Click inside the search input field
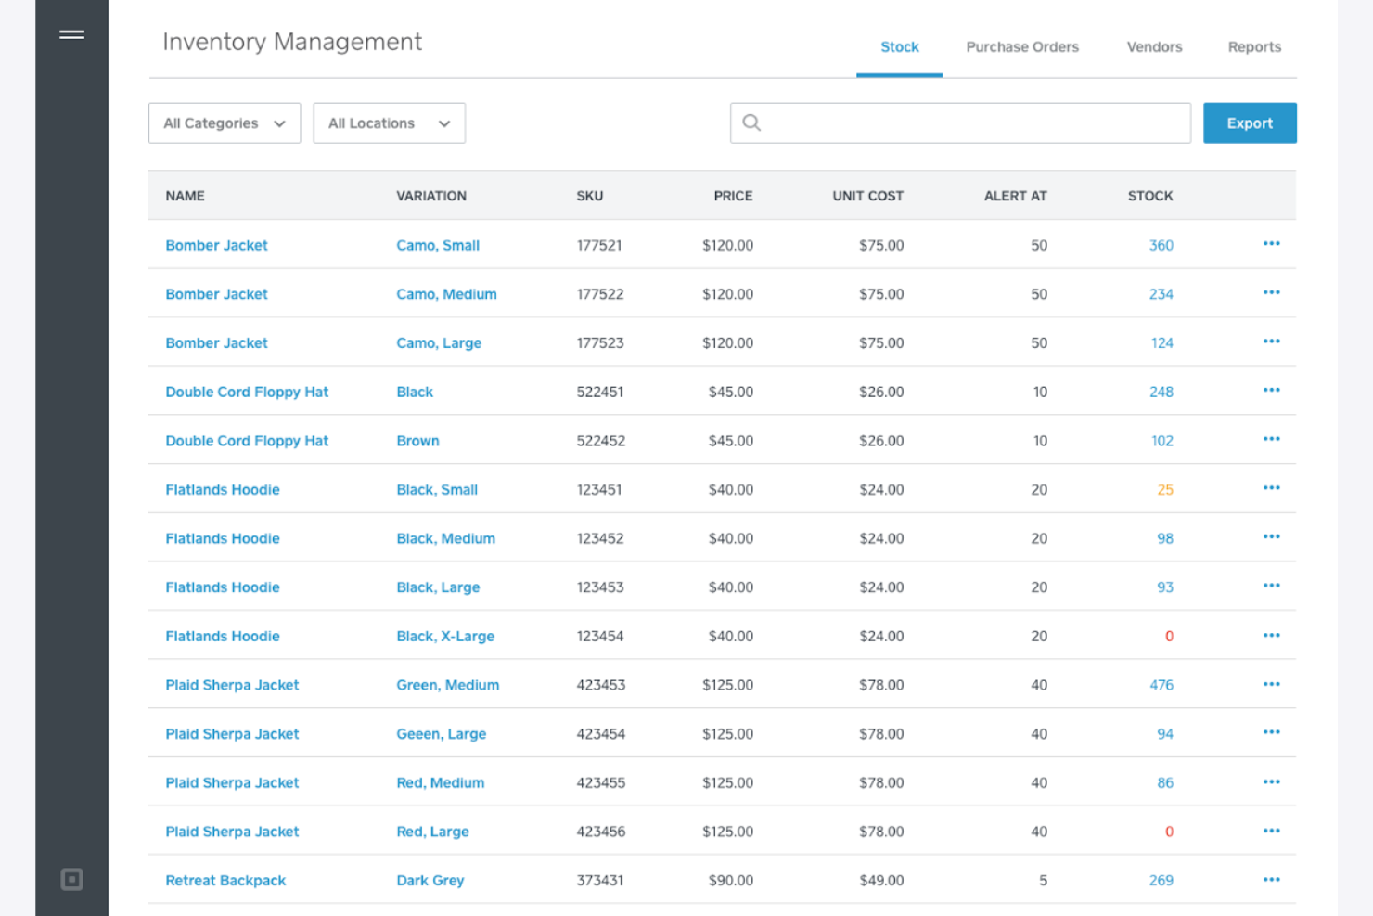This screenshot has height=916, width=1373. pos(960,123)
